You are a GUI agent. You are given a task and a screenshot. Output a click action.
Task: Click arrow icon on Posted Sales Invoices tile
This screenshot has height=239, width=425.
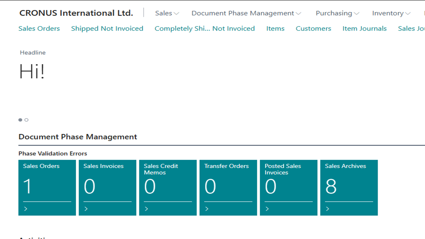[268, 209]
